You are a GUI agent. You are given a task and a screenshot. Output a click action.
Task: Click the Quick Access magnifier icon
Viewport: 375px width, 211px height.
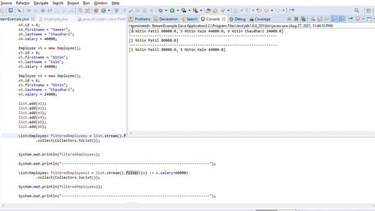tap(357, 11)
